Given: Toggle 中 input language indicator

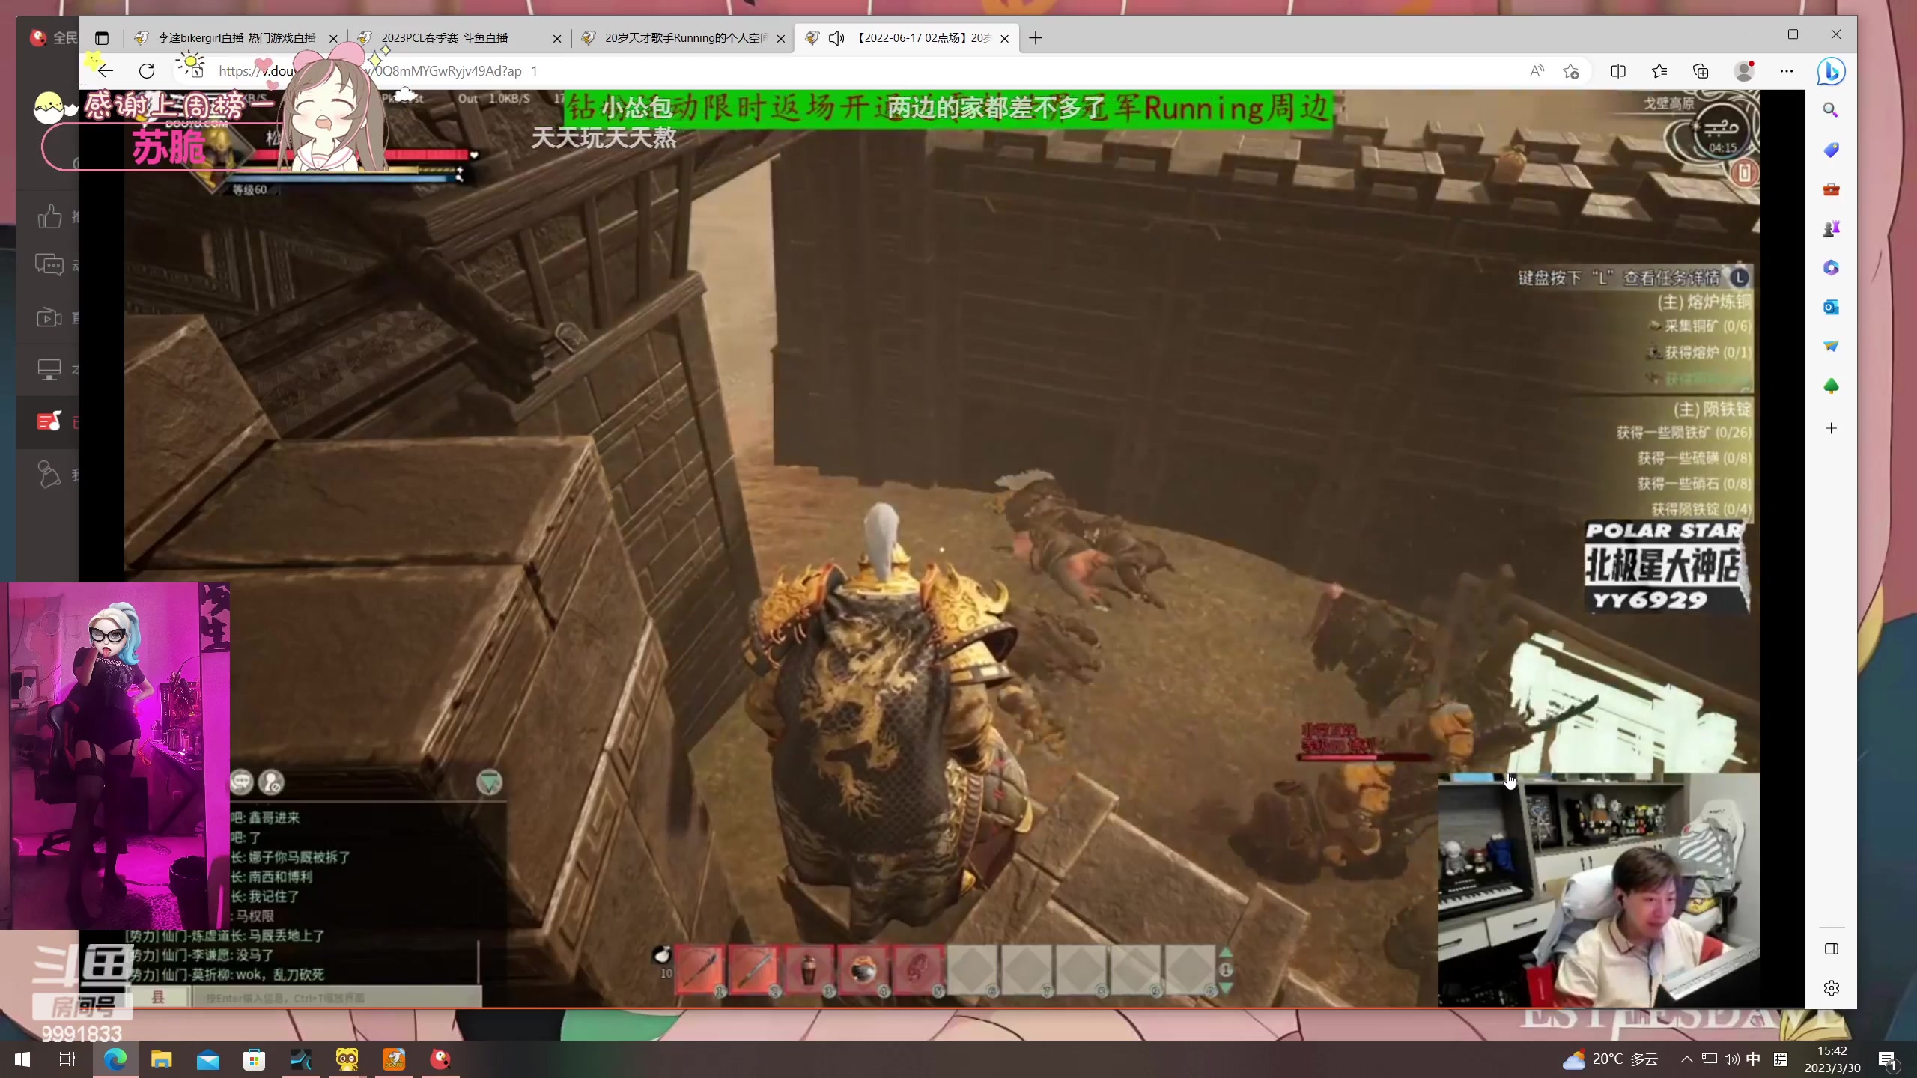Looking at the screenshot, I should pos(1754,1059).
